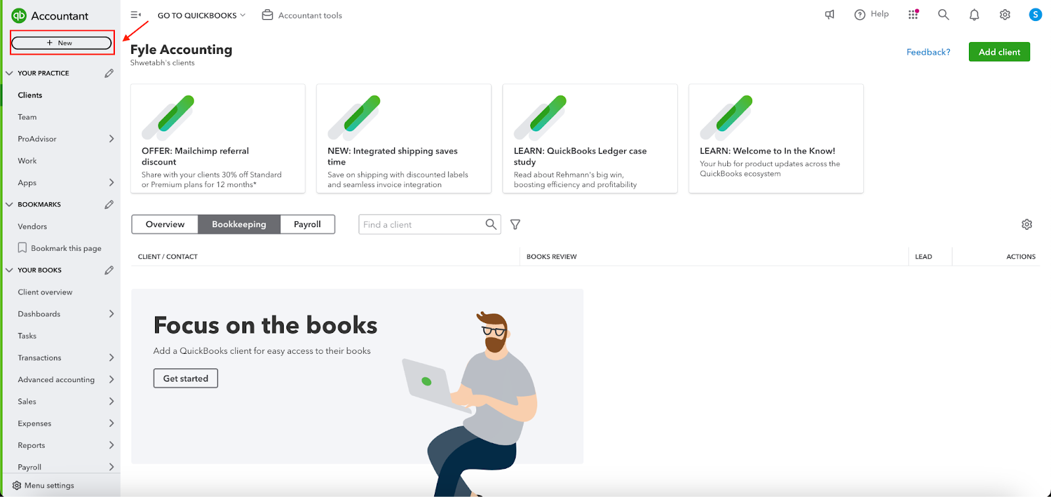
Task: Collapse the BOOKMARKS section
Action: 9,204
